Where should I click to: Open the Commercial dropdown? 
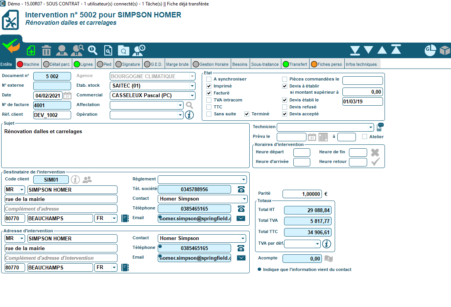tap(192, 96)
